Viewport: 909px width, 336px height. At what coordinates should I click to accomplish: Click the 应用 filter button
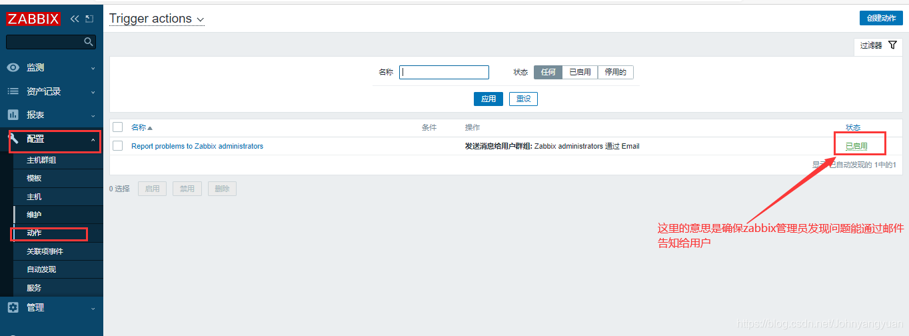(x=488, y=99)
